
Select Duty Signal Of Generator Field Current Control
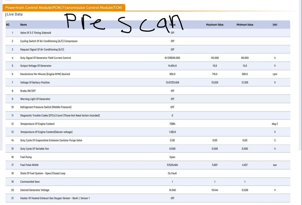pyautogui.click(x=45, y=58)
